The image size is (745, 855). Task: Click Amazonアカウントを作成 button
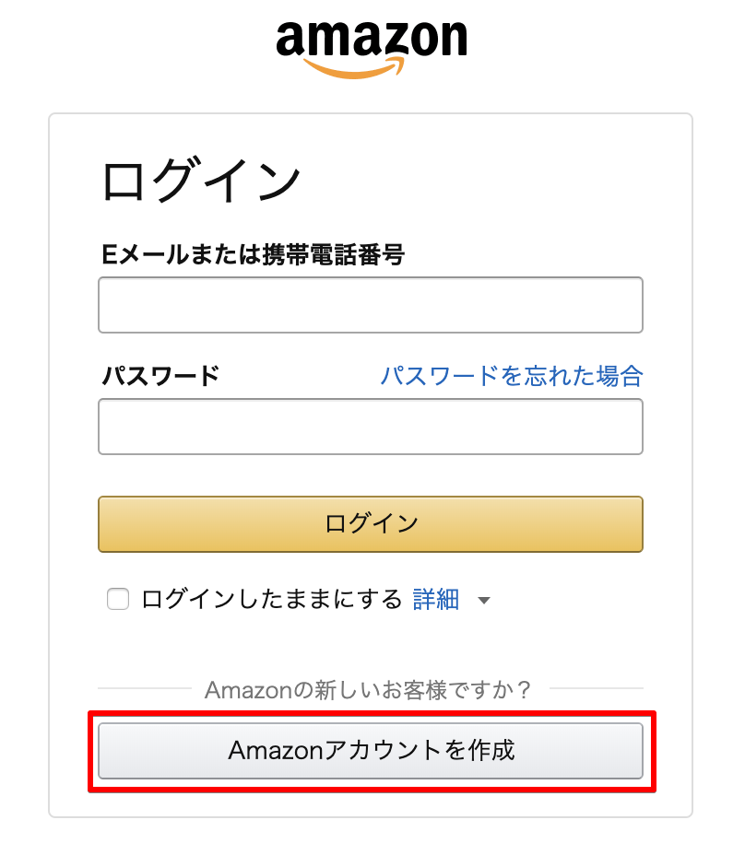click(x=371, y=751)
